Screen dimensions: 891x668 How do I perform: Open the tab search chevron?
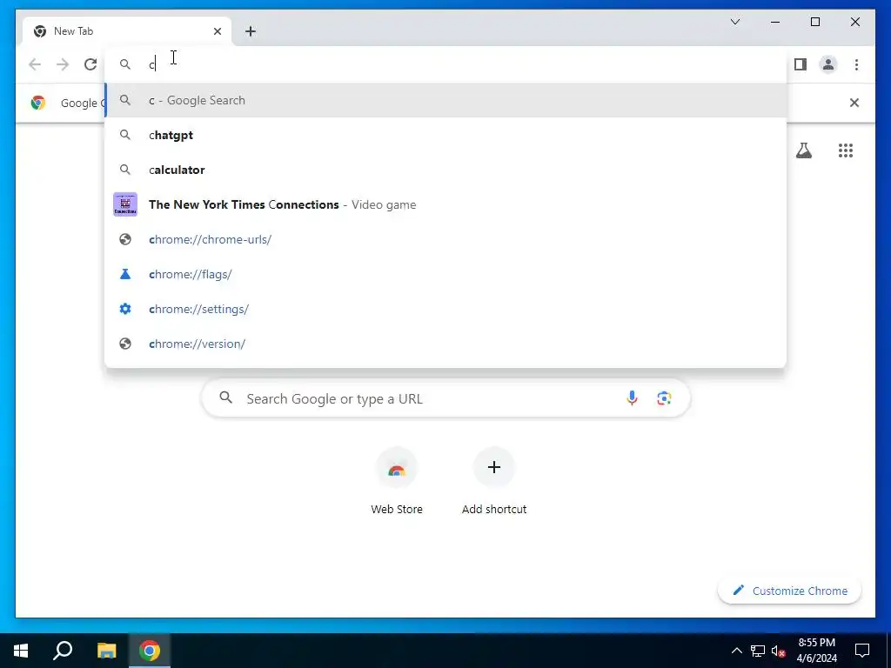(x=734, y=22)
